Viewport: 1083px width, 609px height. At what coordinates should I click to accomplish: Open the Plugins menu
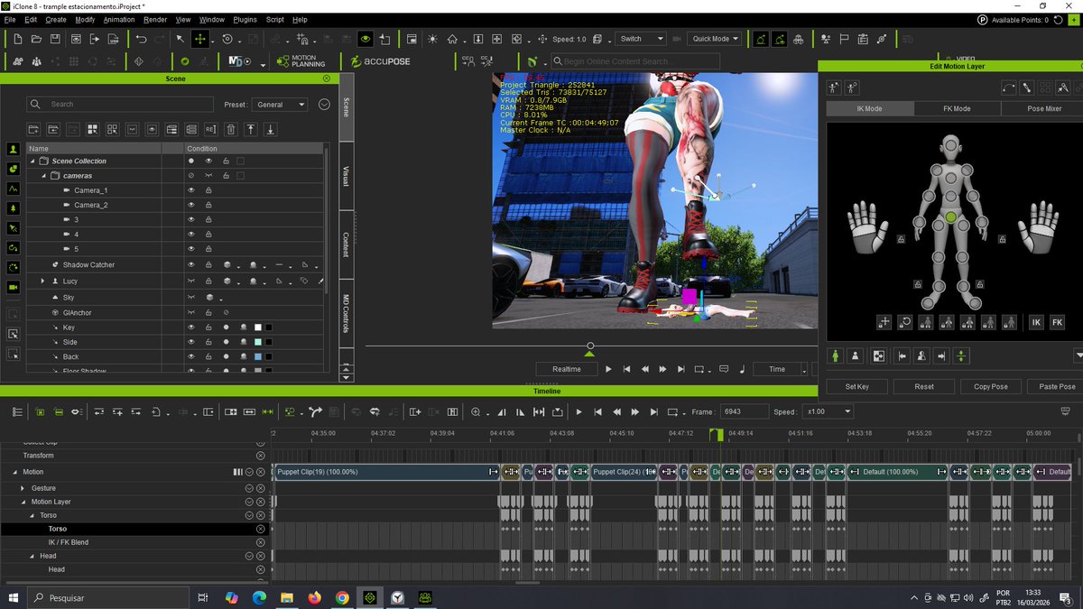245,19
